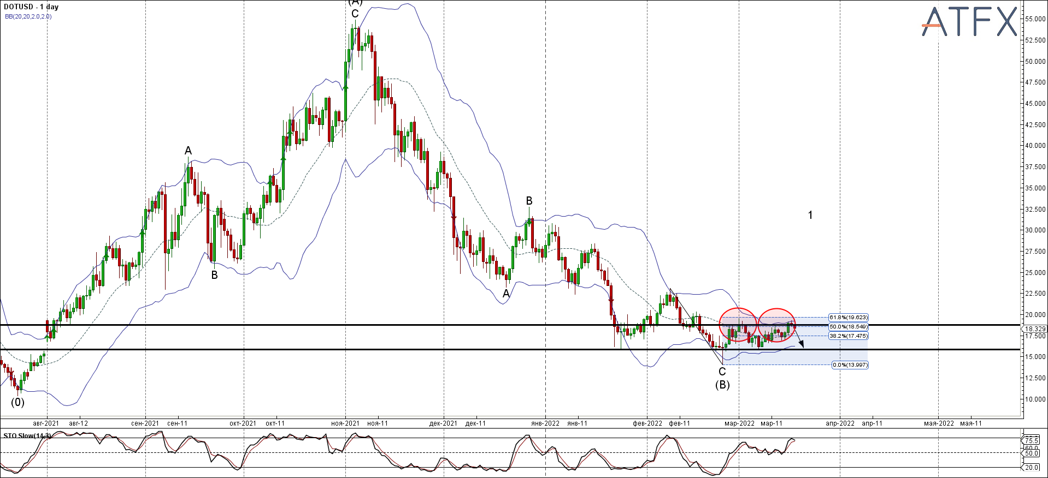Image resolution: width=1048 pixels, height=478 pixels.
Task: Click the 10.000 price axis label
Action: [1035, 399]
